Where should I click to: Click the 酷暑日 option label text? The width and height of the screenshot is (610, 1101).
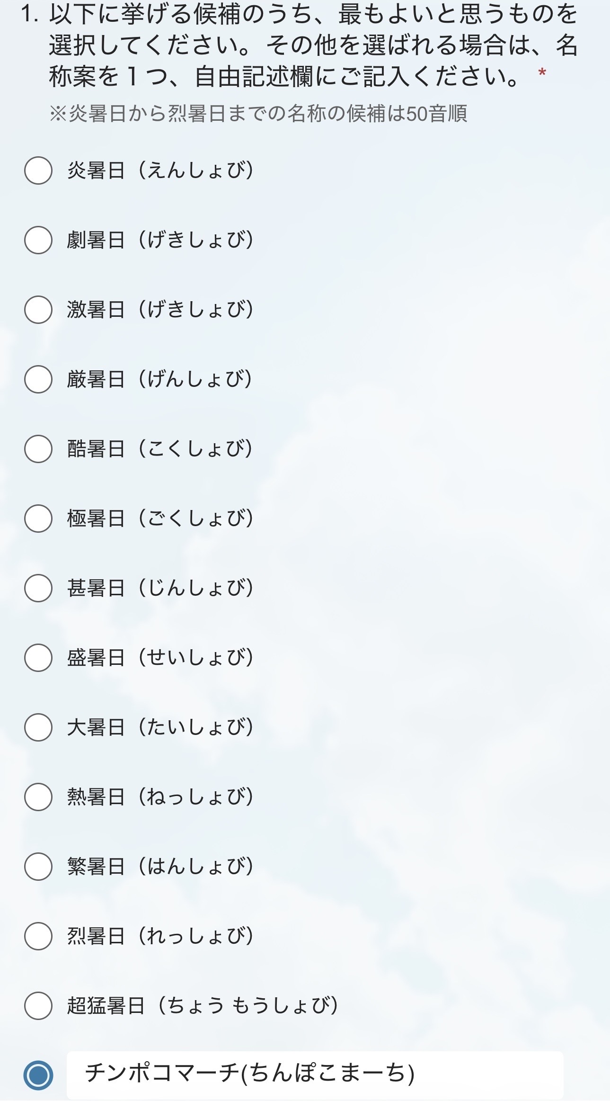[160, 449]
